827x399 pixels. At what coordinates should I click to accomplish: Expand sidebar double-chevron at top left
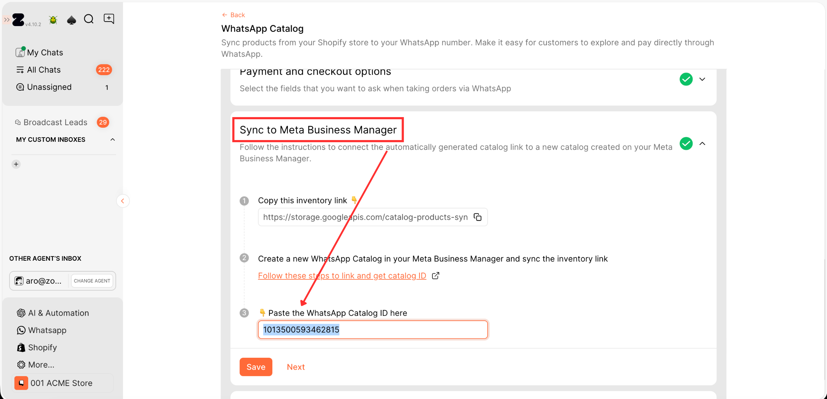[x=7, y=20]
